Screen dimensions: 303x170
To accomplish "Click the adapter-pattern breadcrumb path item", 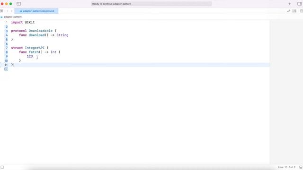I will click(11, 17).
